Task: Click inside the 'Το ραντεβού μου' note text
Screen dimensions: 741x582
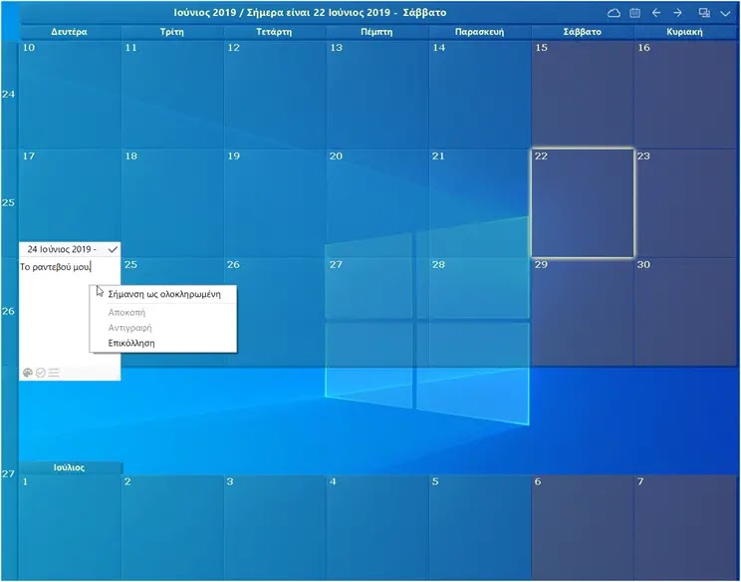Action: pos(55,267)
